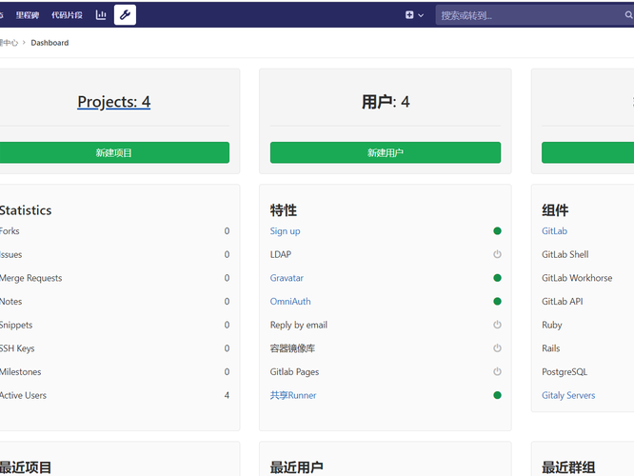634x476 pixels.
Task: Open the admin area wrench icon
Action: point(125,15)
